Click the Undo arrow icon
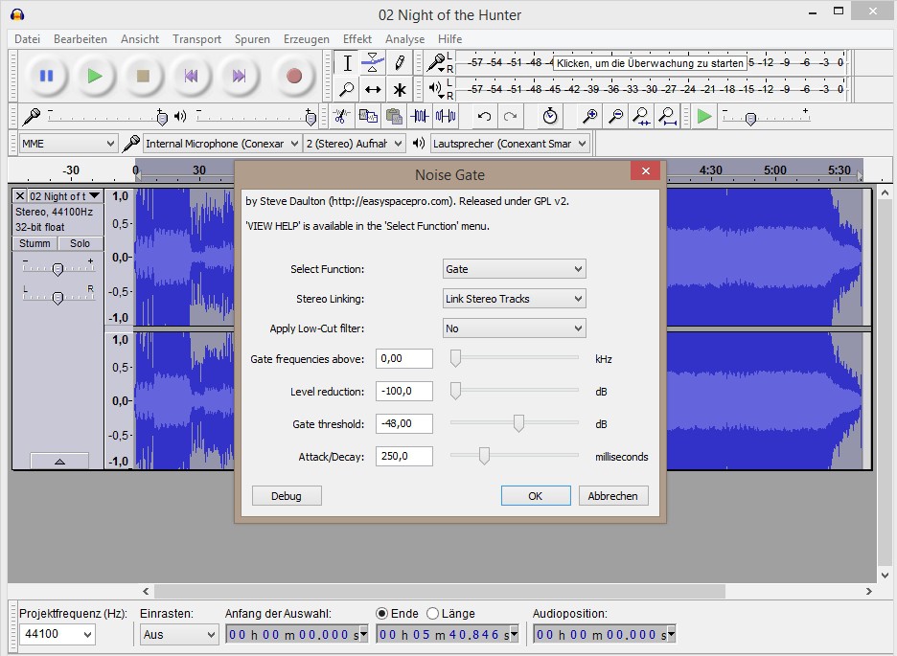 pyautogui.click(x=484, y=117)
